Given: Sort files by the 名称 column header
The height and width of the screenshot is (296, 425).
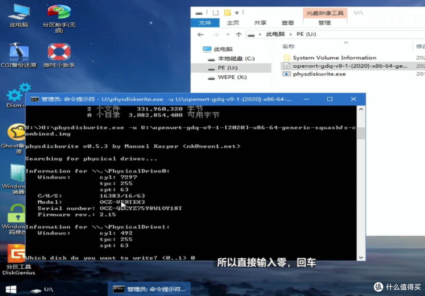Looking at the screenshot, I should [x=288, y=46].
